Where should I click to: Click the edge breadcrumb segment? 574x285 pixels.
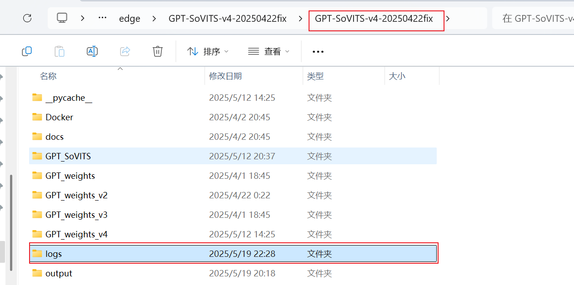coord(130,19)
